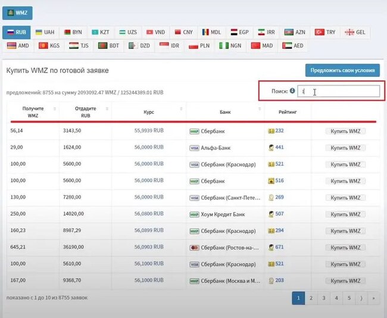Screen dimensions: 387x318
Task: Sort by Получите WMZ column
Action: 33,111
